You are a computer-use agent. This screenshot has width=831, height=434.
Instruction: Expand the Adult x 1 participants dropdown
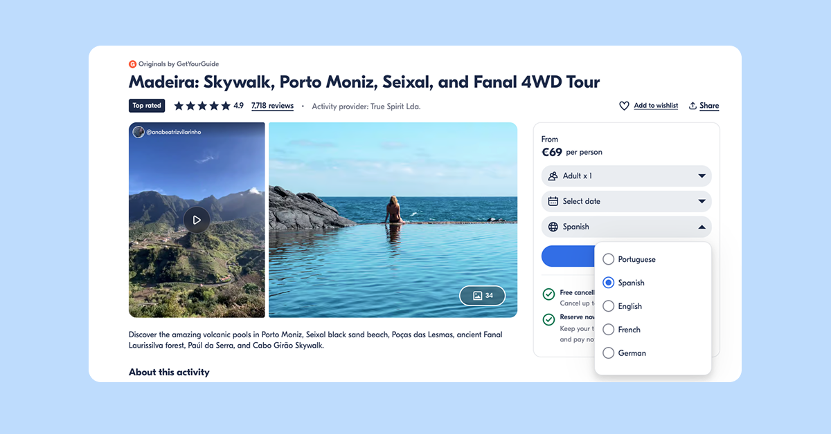pos(626,176)
